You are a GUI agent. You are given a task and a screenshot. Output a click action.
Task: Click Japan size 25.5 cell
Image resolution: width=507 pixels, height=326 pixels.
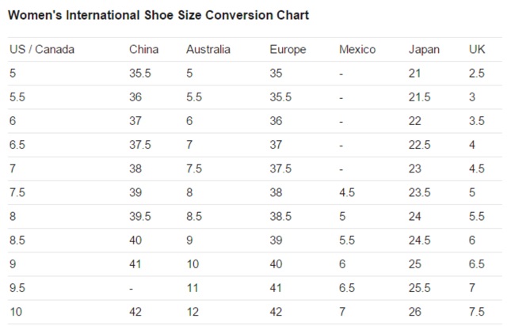coord(419,288)
